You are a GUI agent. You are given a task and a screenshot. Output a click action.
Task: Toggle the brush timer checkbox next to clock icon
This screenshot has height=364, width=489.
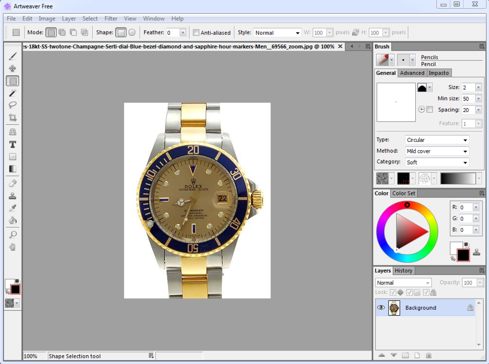coord(429,110)
